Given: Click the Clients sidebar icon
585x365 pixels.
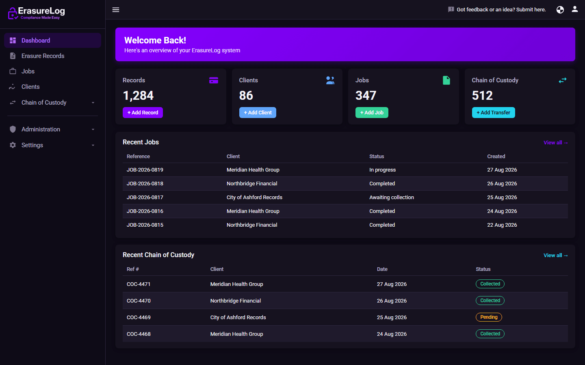Looking at the screenshot, I should 13,87.
